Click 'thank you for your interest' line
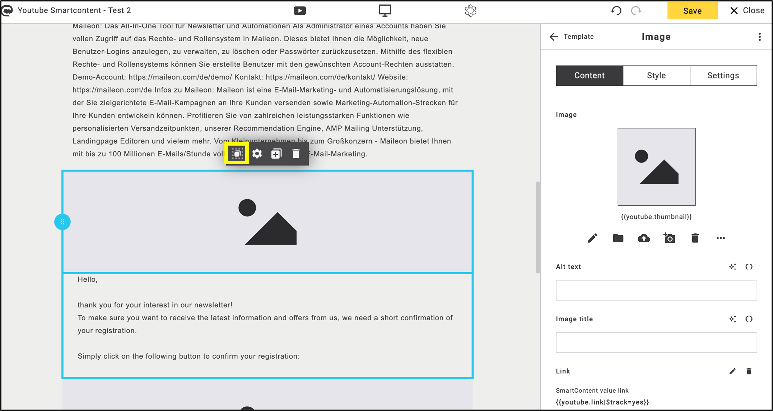 point(155,305)
